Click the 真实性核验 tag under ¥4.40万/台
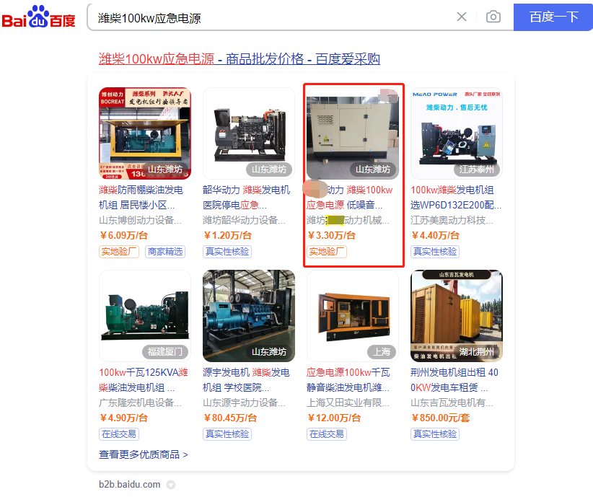 [x=435, y=252]
